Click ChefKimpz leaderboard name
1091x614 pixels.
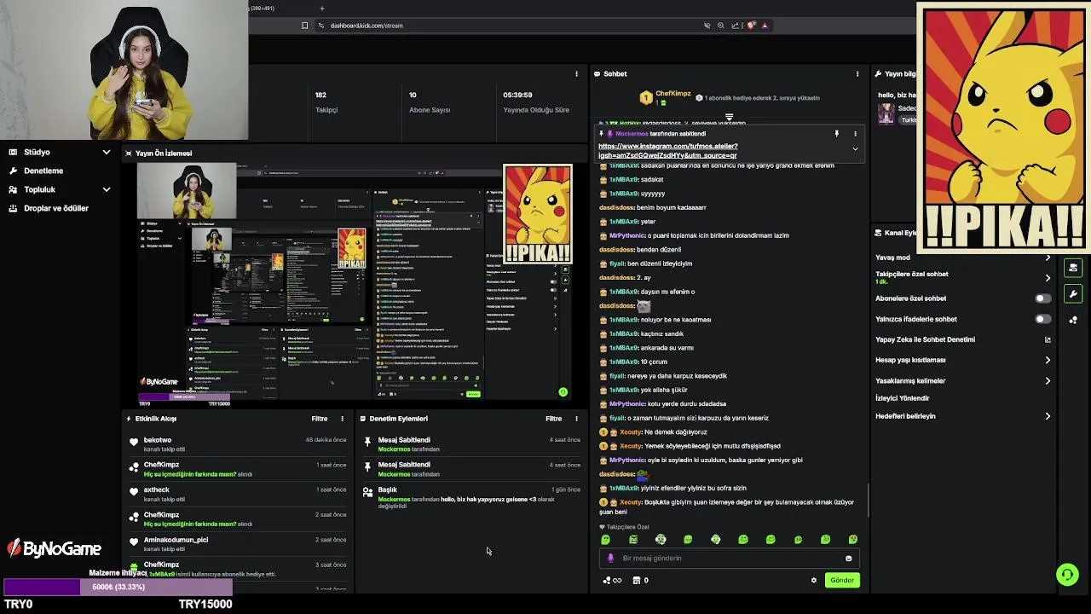(x=673, y=94)
